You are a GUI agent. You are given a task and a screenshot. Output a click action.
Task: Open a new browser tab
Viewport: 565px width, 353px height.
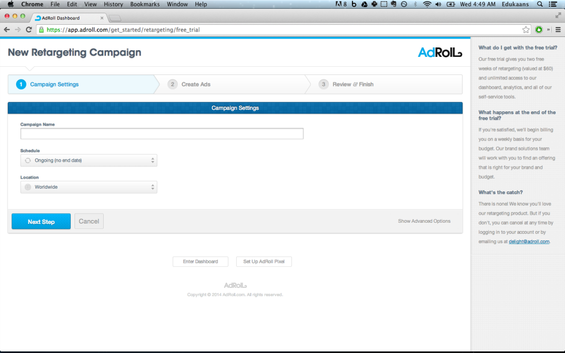coord(115,18)
